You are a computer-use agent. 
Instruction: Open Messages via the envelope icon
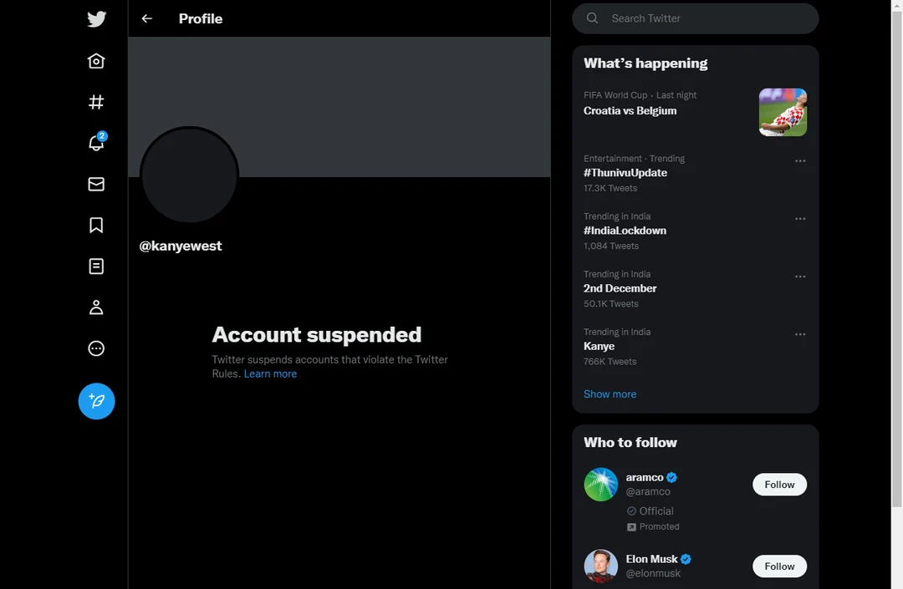(96, 184)
